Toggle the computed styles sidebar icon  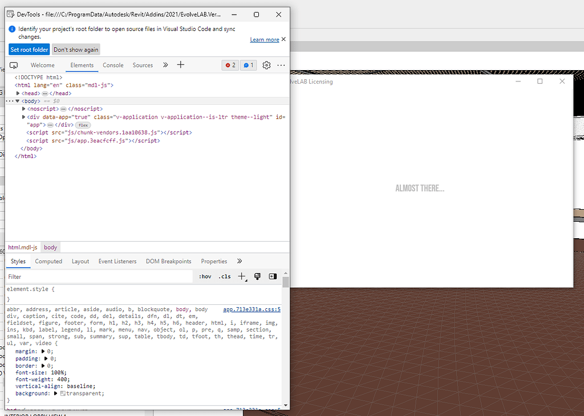[273, 276]
